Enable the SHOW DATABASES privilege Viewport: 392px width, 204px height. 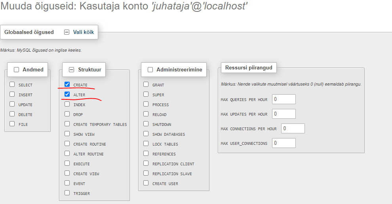point(146,134)
